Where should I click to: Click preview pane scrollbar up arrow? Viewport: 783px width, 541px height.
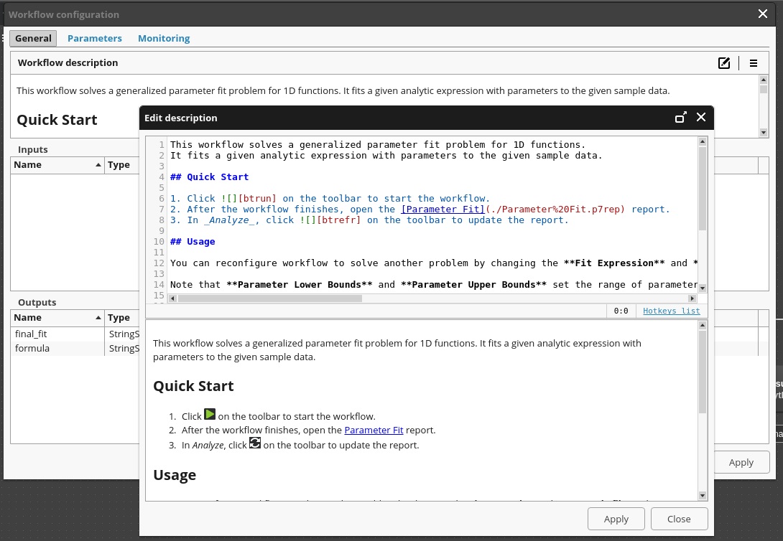(702, 325)
